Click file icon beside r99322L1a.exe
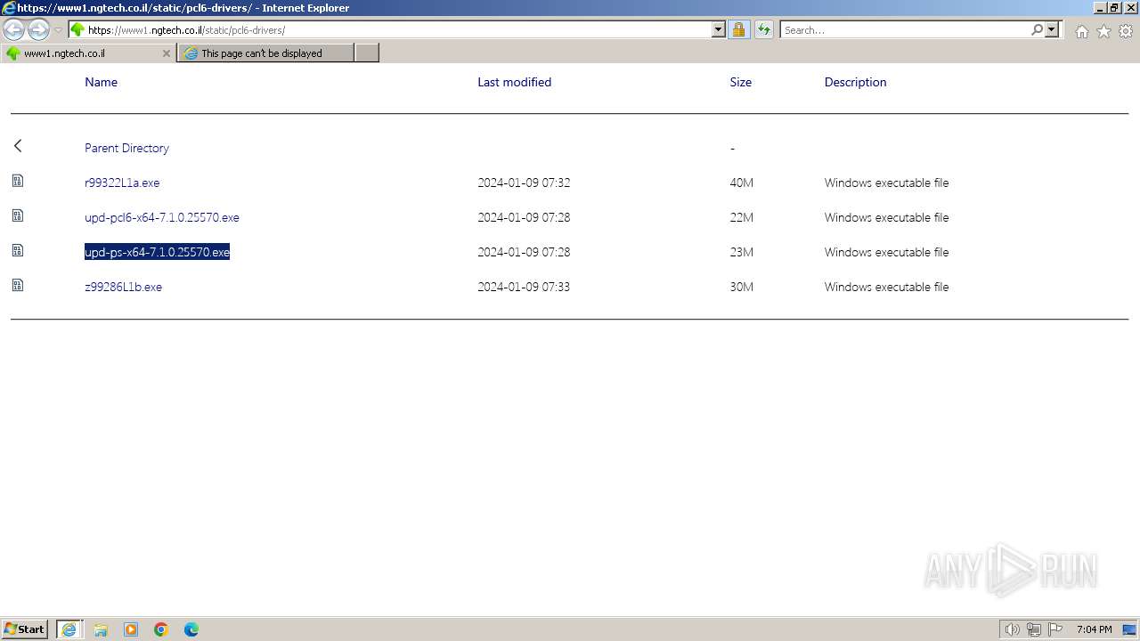The width and height of the screenshot is (1140, 641). pos(18,181)
